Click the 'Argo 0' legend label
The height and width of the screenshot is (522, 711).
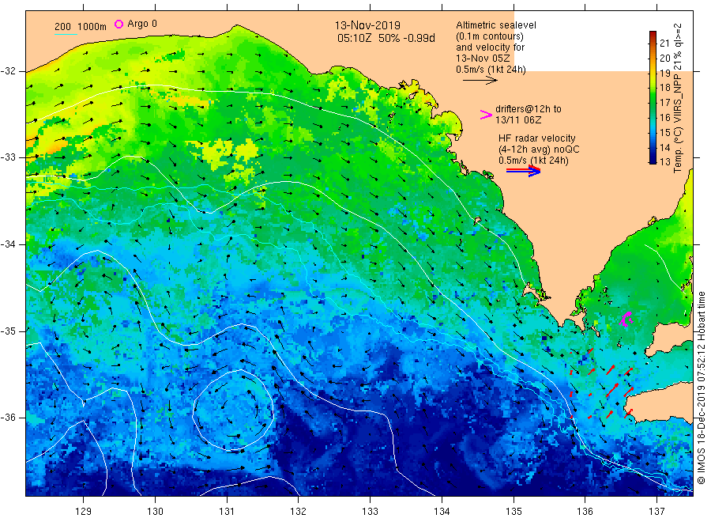click(x=142, y=24)
